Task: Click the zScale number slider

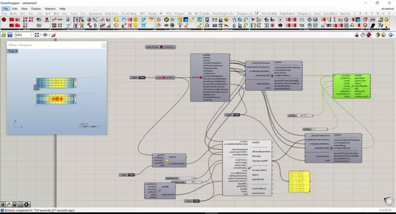Action: 315,129
